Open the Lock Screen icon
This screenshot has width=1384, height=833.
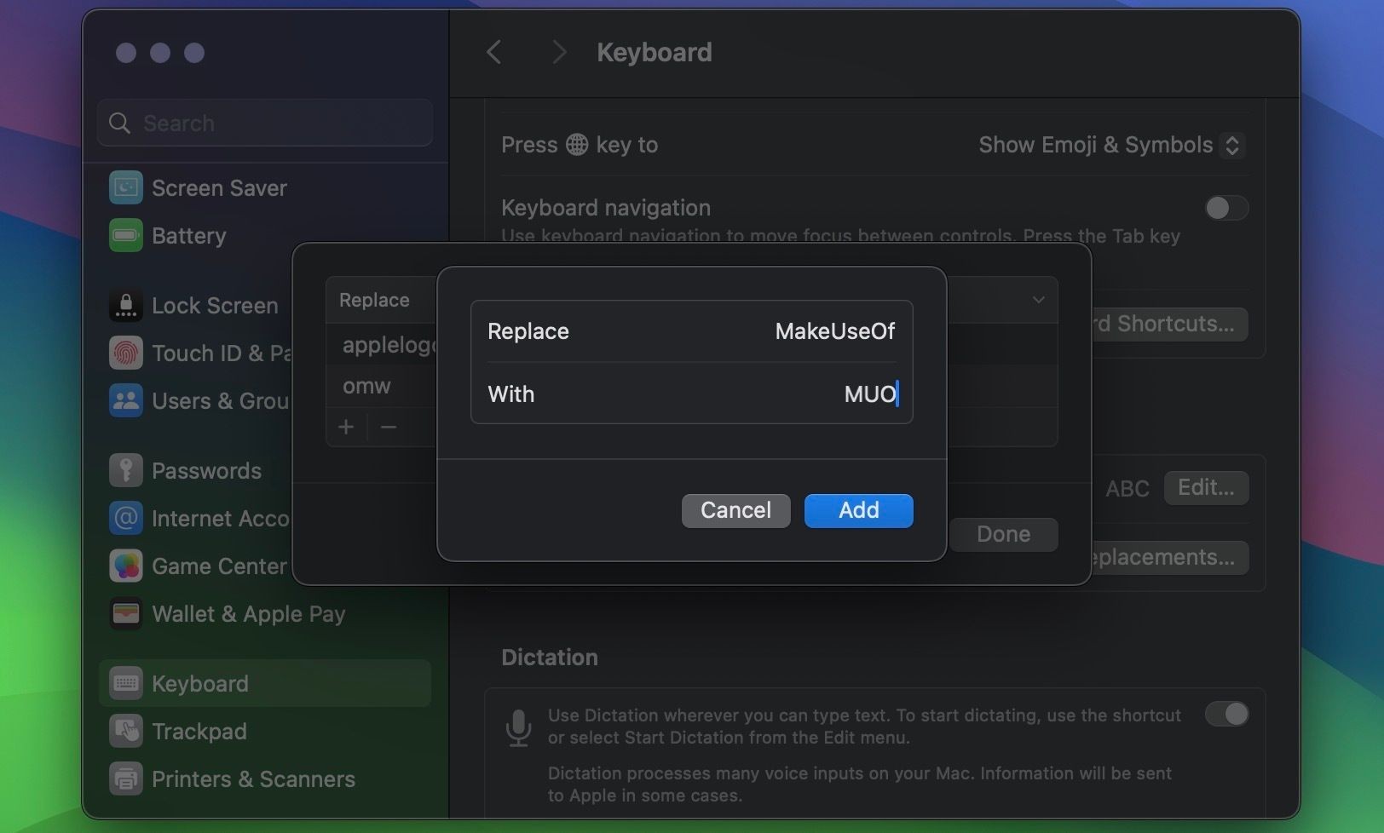pos(125,306)
